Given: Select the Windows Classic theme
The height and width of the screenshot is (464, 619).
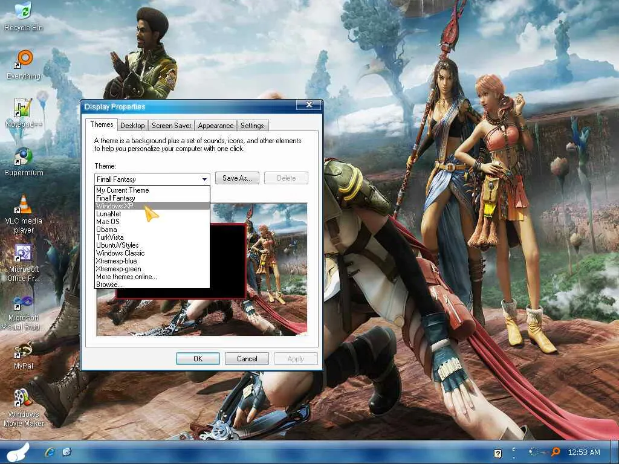Looking at the screenshot, I should [x=152, y=253].
